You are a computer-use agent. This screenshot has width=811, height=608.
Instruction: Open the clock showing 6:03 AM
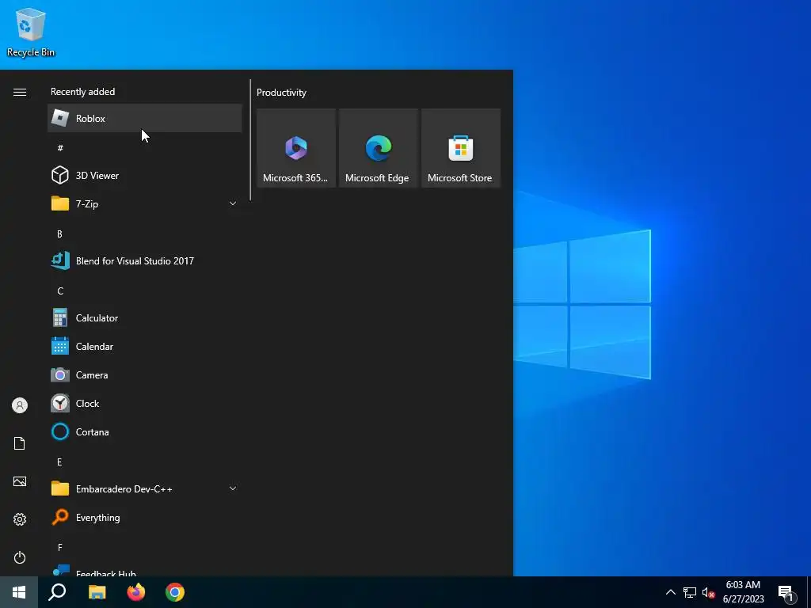pos(743,592)
